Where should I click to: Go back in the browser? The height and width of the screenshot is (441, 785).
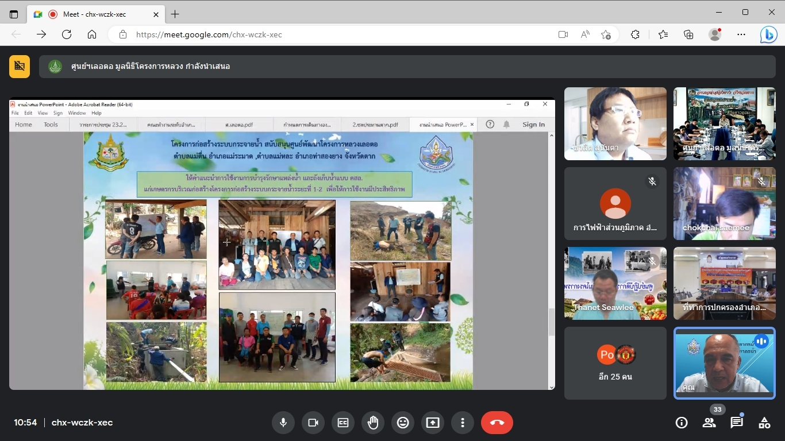tap(16, 34)
